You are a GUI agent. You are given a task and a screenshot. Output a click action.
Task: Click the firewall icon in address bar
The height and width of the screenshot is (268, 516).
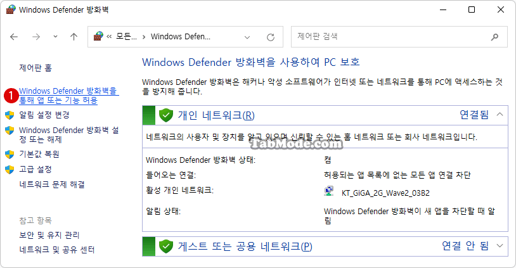[x=98, y=36]
